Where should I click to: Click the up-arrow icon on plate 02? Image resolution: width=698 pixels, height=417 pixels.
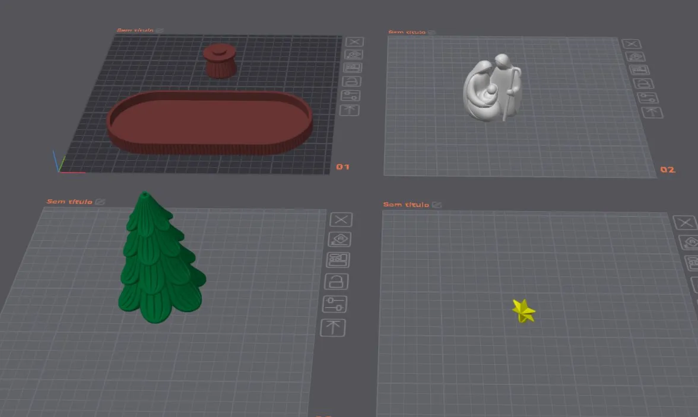(652, 113)
